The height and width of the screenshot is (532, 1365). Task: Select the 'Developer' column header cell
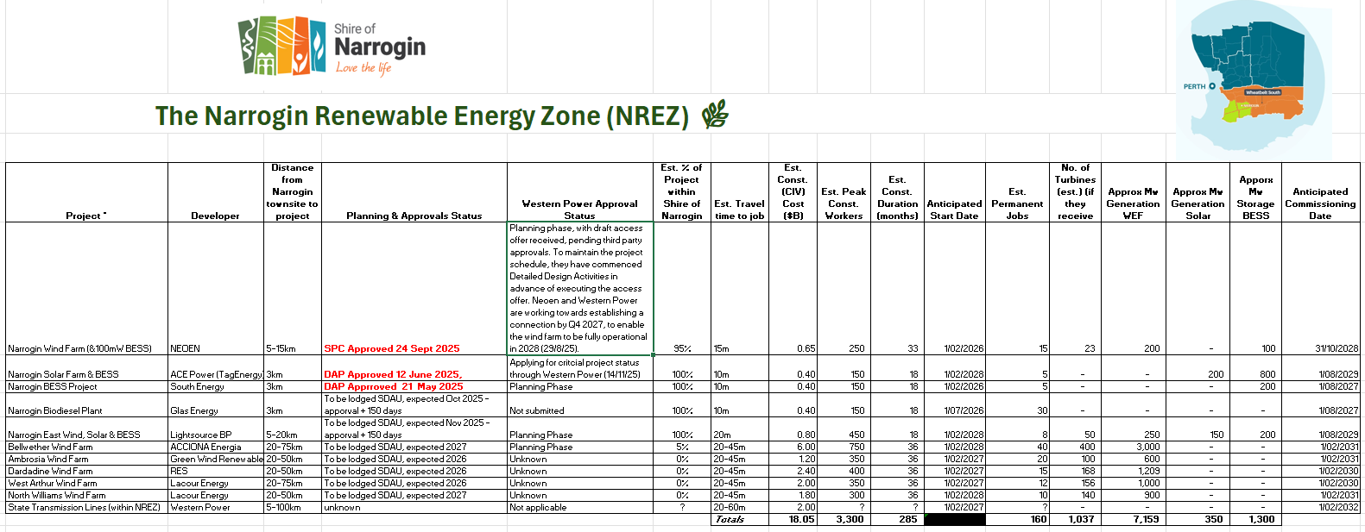pos(215,216)
